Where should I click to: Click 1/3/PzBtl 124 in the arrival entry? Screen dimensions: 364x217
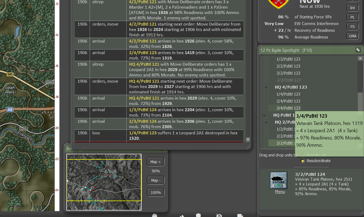click(x=143, y=110)
